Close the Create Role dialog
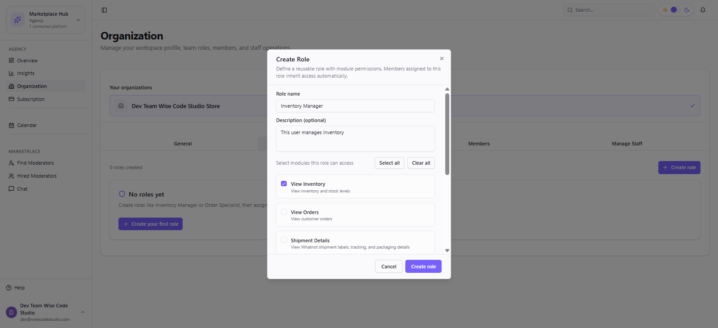718x328 pixels. [x=442, y=58]
